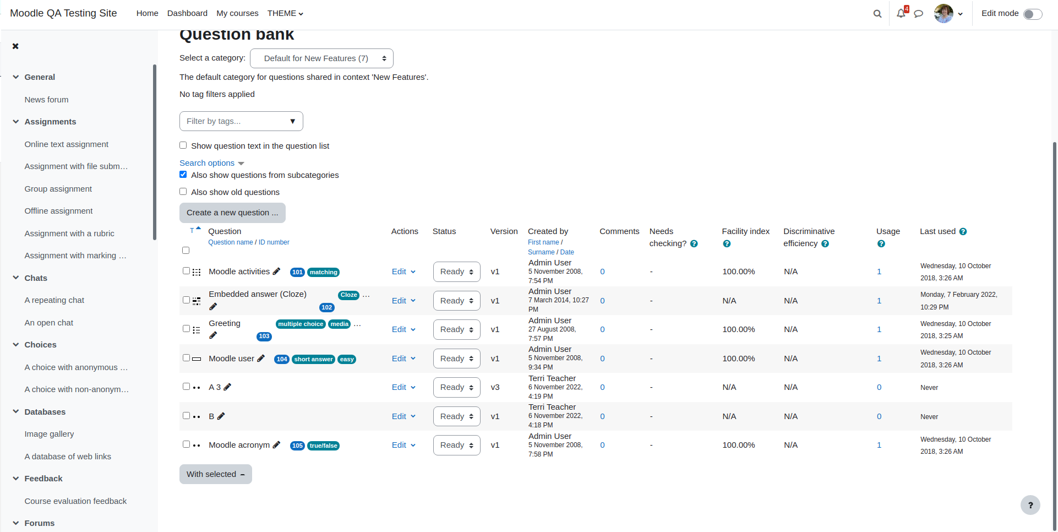Click the pencil icon next to Moodle activities
The width and height of the screenshot is (1058, 532).
pyautogui.click(x=276, y=272)
